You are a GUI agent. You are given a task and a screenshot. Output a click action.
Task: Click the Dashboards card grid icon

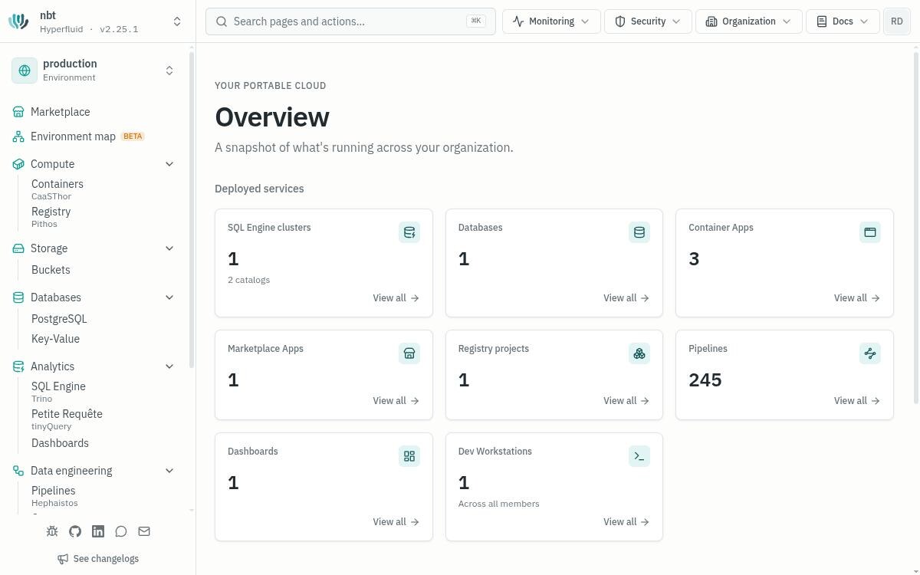pyautogui.click(x=409, y=456)
